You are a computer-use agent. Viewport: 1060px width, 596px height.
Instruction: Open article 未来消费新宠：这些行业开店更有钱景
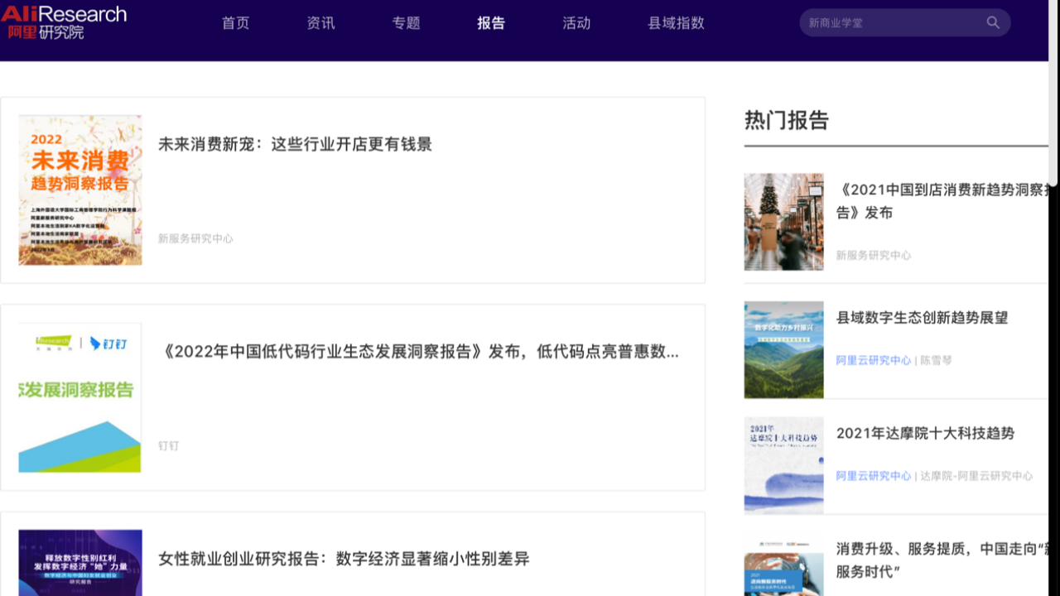[295, 144]
